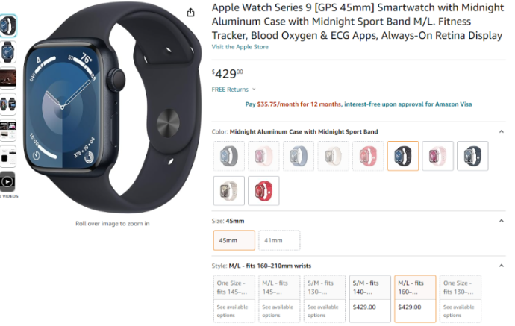Choose S/M fits 140 style at $429.00
Image resolution: width=515 pixels, height=326 pixels.
click(x=369, y=298)
